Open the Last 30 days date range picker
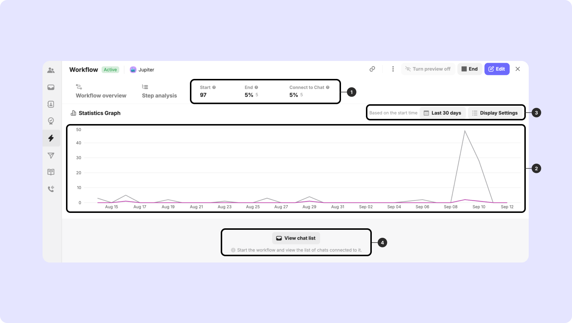 click(x=443, y=113)
